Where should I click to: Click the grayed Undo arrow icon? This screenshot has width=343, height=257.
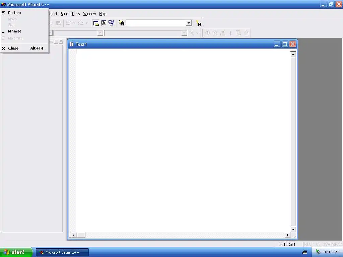[69, 23]
